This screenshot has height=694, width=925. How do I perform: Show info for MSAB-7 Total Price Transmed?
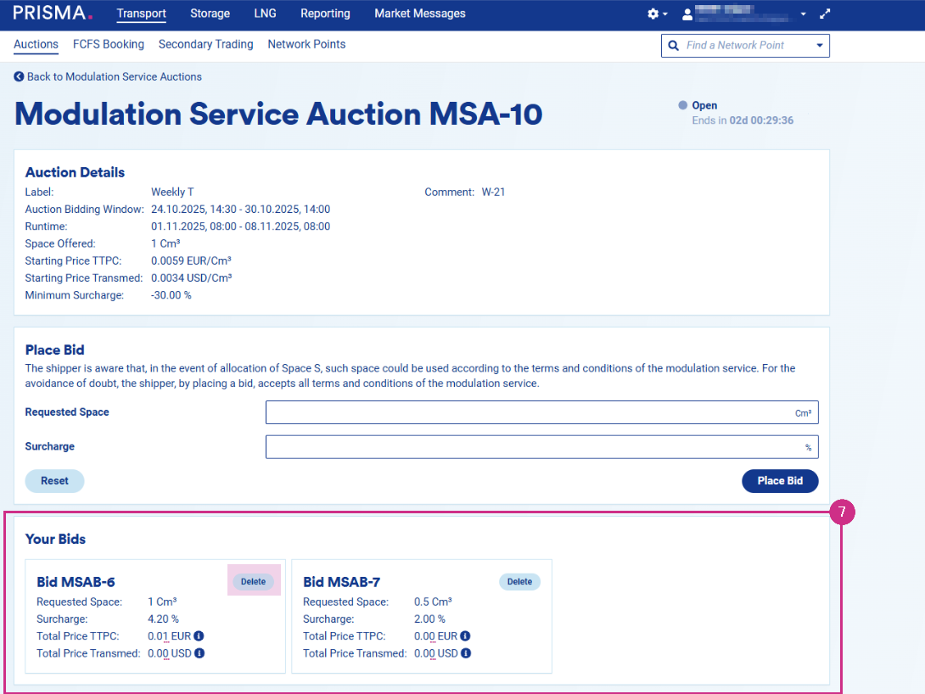465,653
